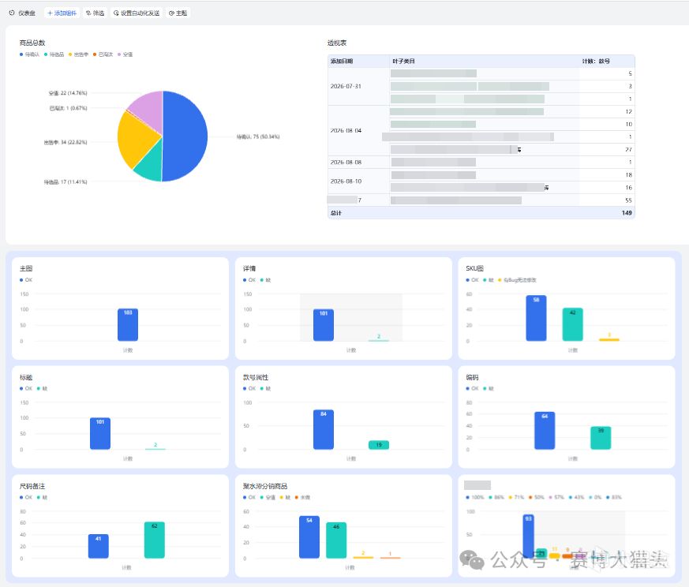Click the 总计 total row
Screen dimensions: 689x587
coord(481,213)
